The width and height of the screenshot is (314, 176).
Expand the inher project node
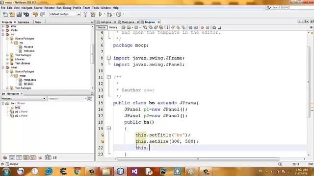tap(3, 26)
